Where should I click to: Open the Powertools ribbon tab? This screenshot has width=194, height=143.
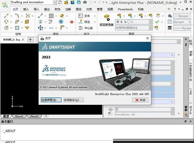[x=125, y=9]
